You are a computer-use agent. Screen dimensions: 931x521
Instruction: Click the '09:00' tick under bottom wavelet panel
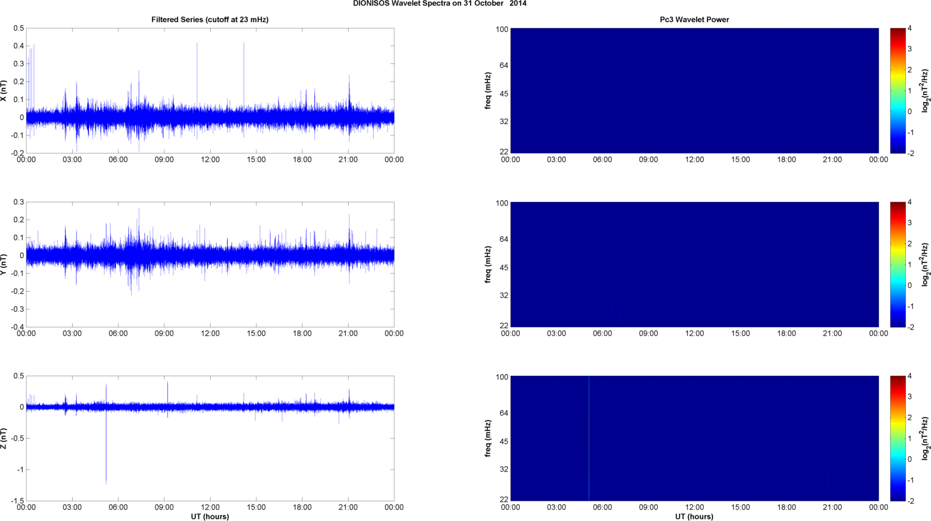point(648,508)
